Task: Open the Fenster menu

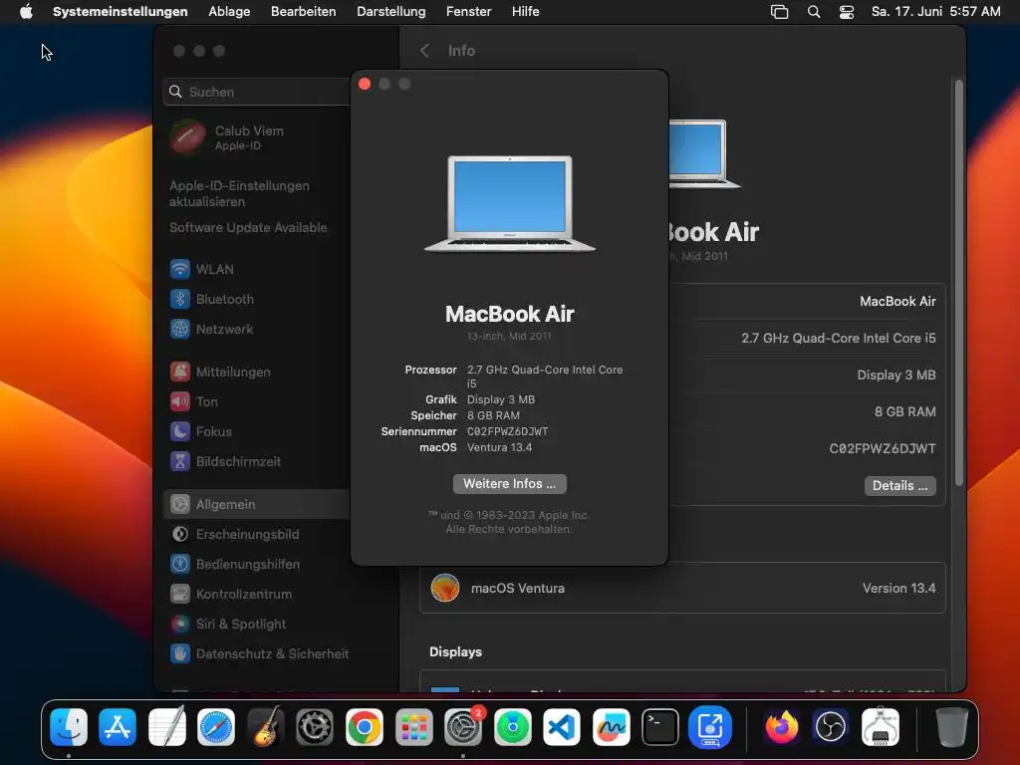Action: click(x=468, y=11)
